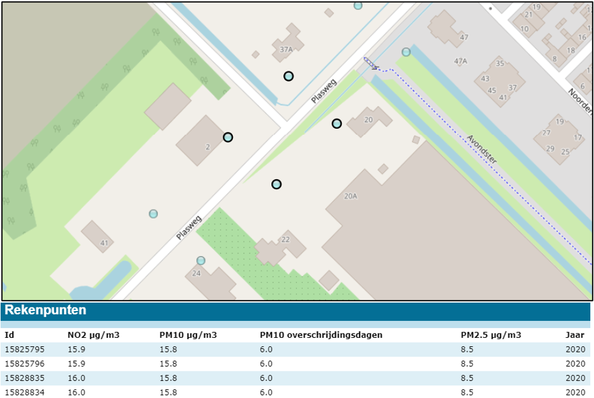Click overschrijdingsdagen 6.0 in row 15828834

click(266, 393)
